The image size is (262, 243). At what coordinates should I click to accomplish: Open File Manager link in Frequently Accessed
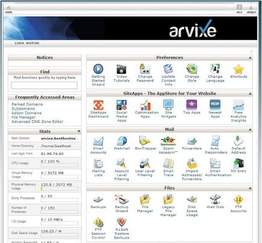tap(24, 117)
